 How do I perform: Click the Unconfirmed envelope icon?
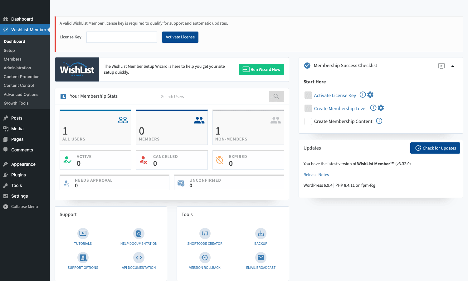[181, 183]
